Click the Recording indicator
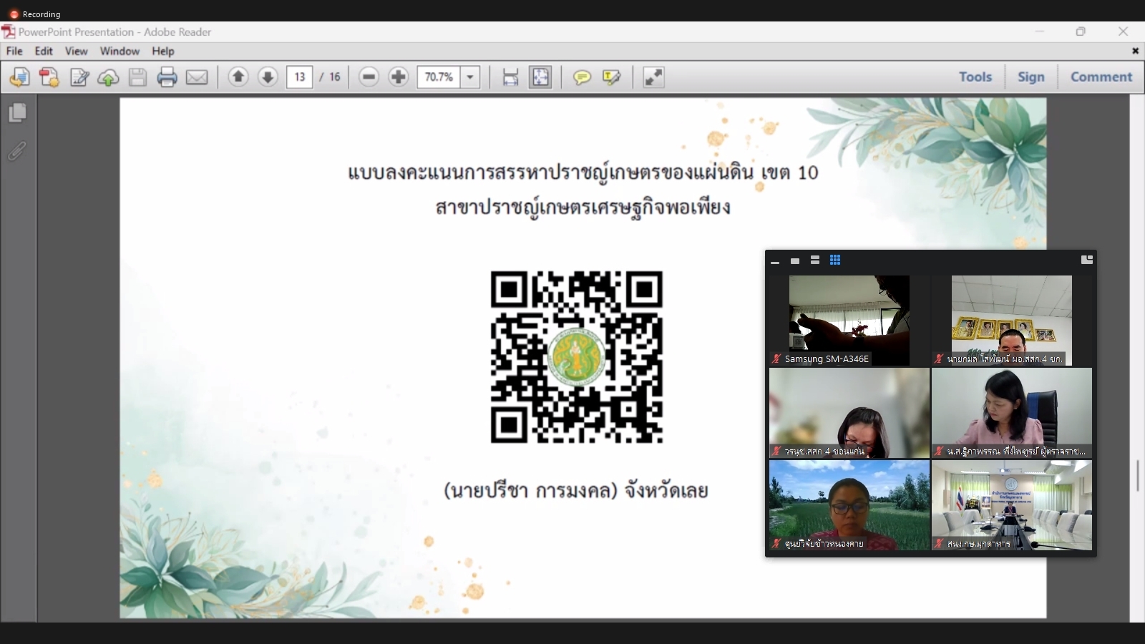Screen dimensions: 1145x644 point(35,14)
